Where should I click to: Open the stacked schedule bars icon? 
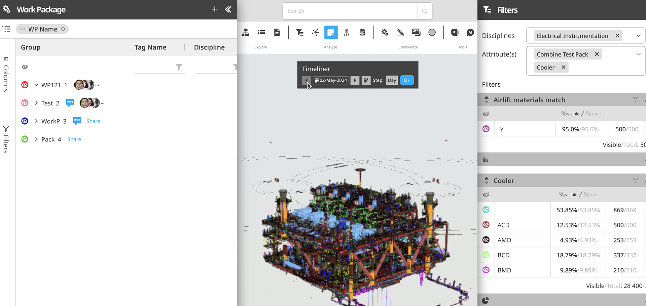(362, 33)
